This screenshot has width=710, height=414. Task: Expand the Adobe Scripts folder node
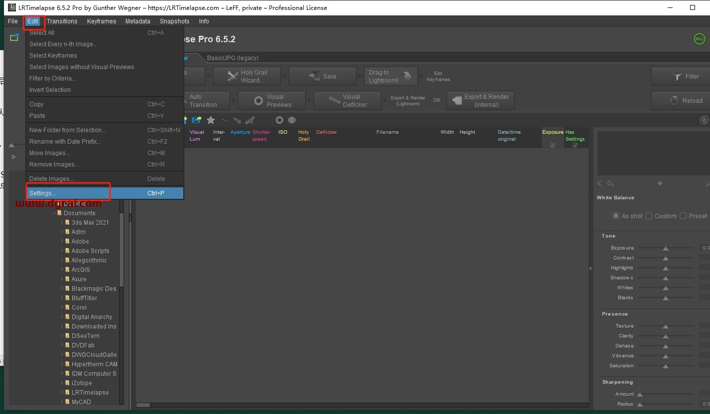click(x=62, y=251)
